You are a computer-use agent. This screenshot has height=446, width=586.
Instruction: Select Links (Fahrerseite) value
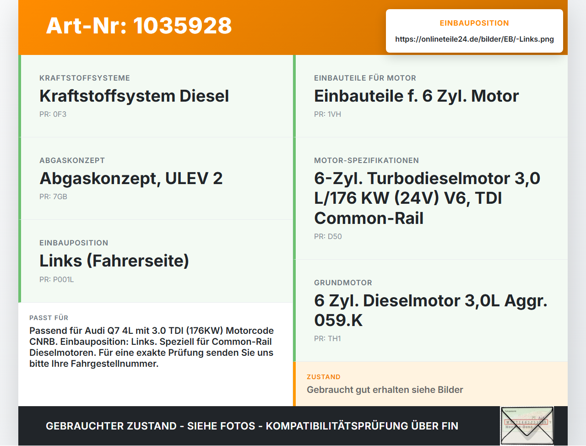pos(114,261)
